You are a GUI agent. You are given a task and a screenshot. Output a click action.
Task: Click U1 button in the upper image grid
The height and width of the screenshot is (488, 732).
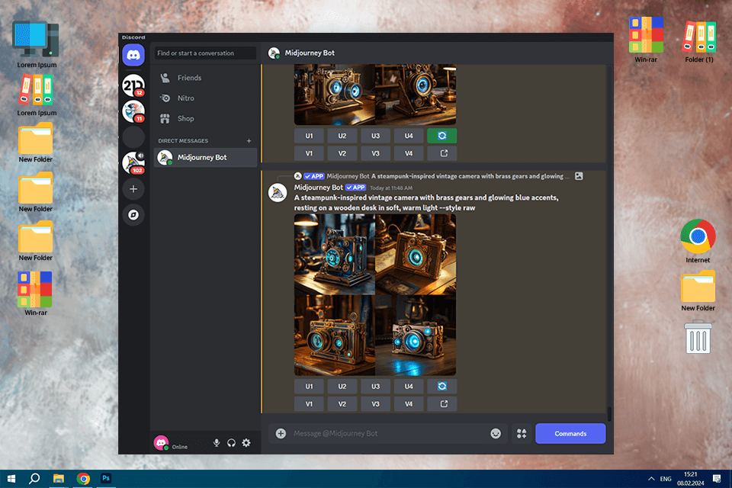(309, 136)
